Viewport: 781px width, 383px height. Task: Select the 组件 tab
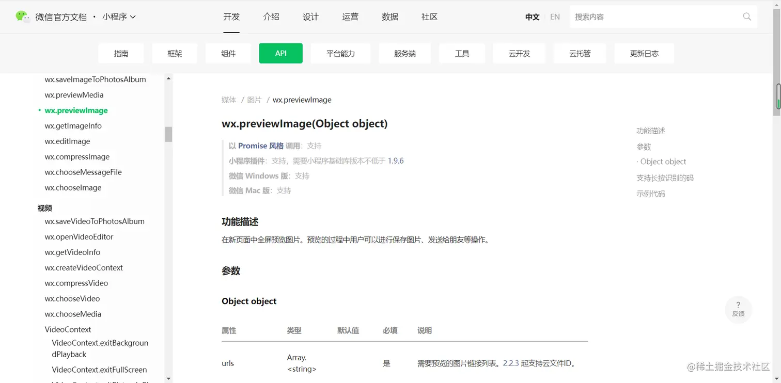pos(228,53)
